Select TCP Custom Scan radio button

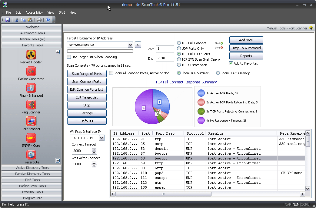(179, 65)
